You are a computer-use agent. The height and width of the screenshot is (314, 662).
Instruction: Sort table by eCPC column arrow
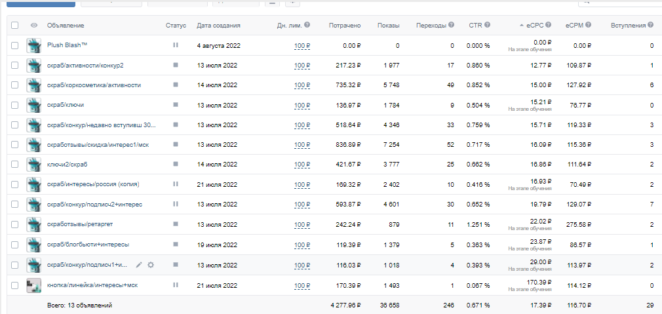tap(522, 26)
